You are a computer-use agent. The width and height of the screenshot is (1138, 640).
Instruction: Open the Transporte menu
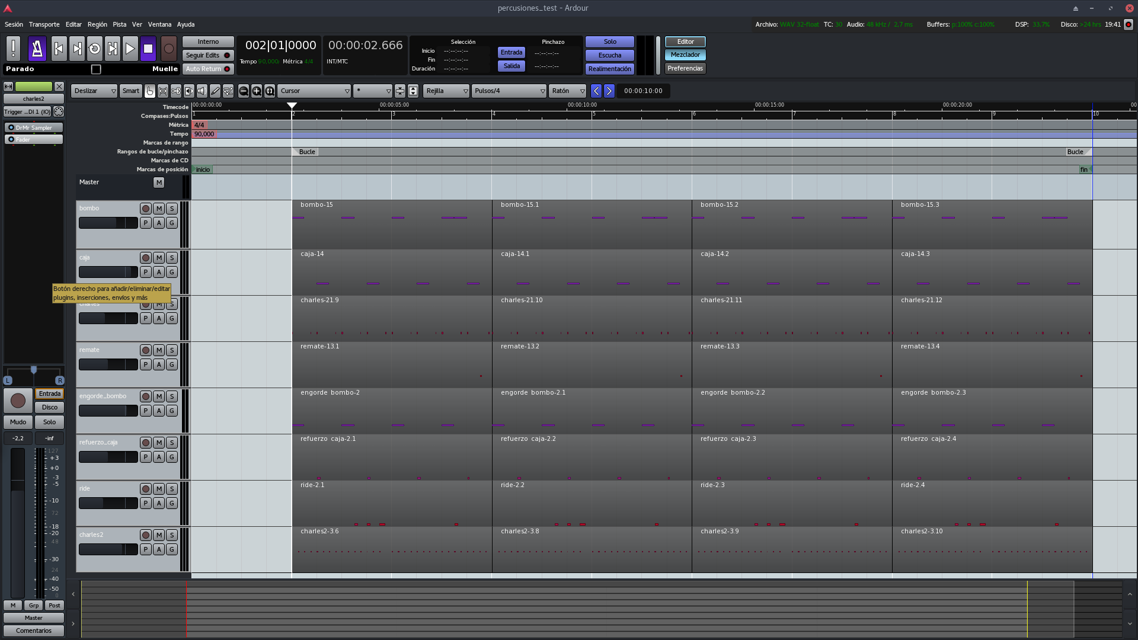click(x=44, y=25)
